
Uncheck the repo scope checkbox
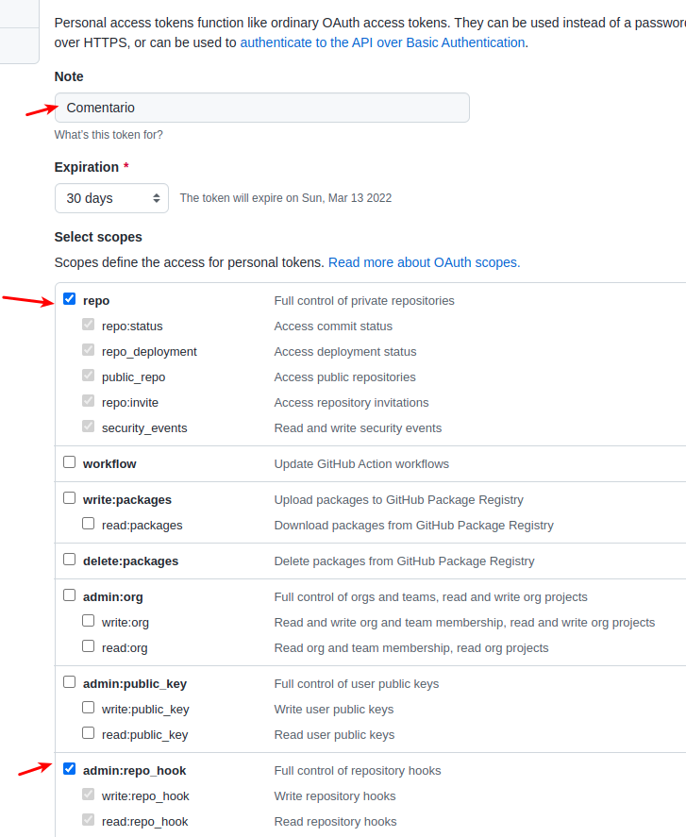[70, 299]
